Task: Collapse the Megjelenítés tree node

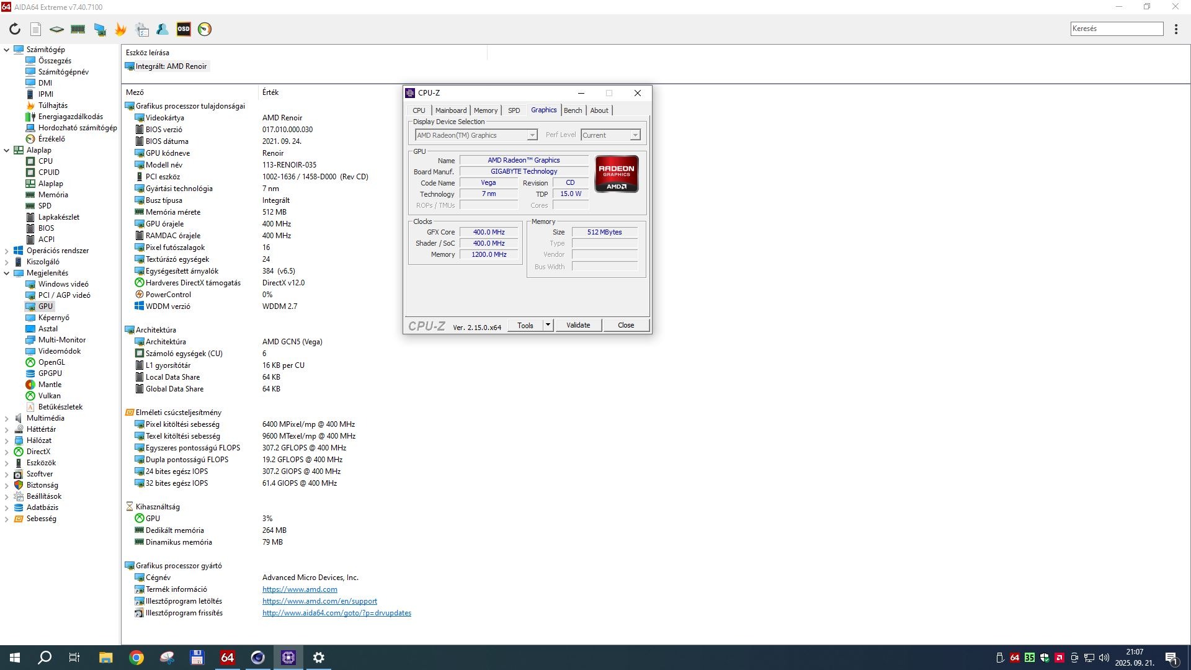Action: pos(7,273)
